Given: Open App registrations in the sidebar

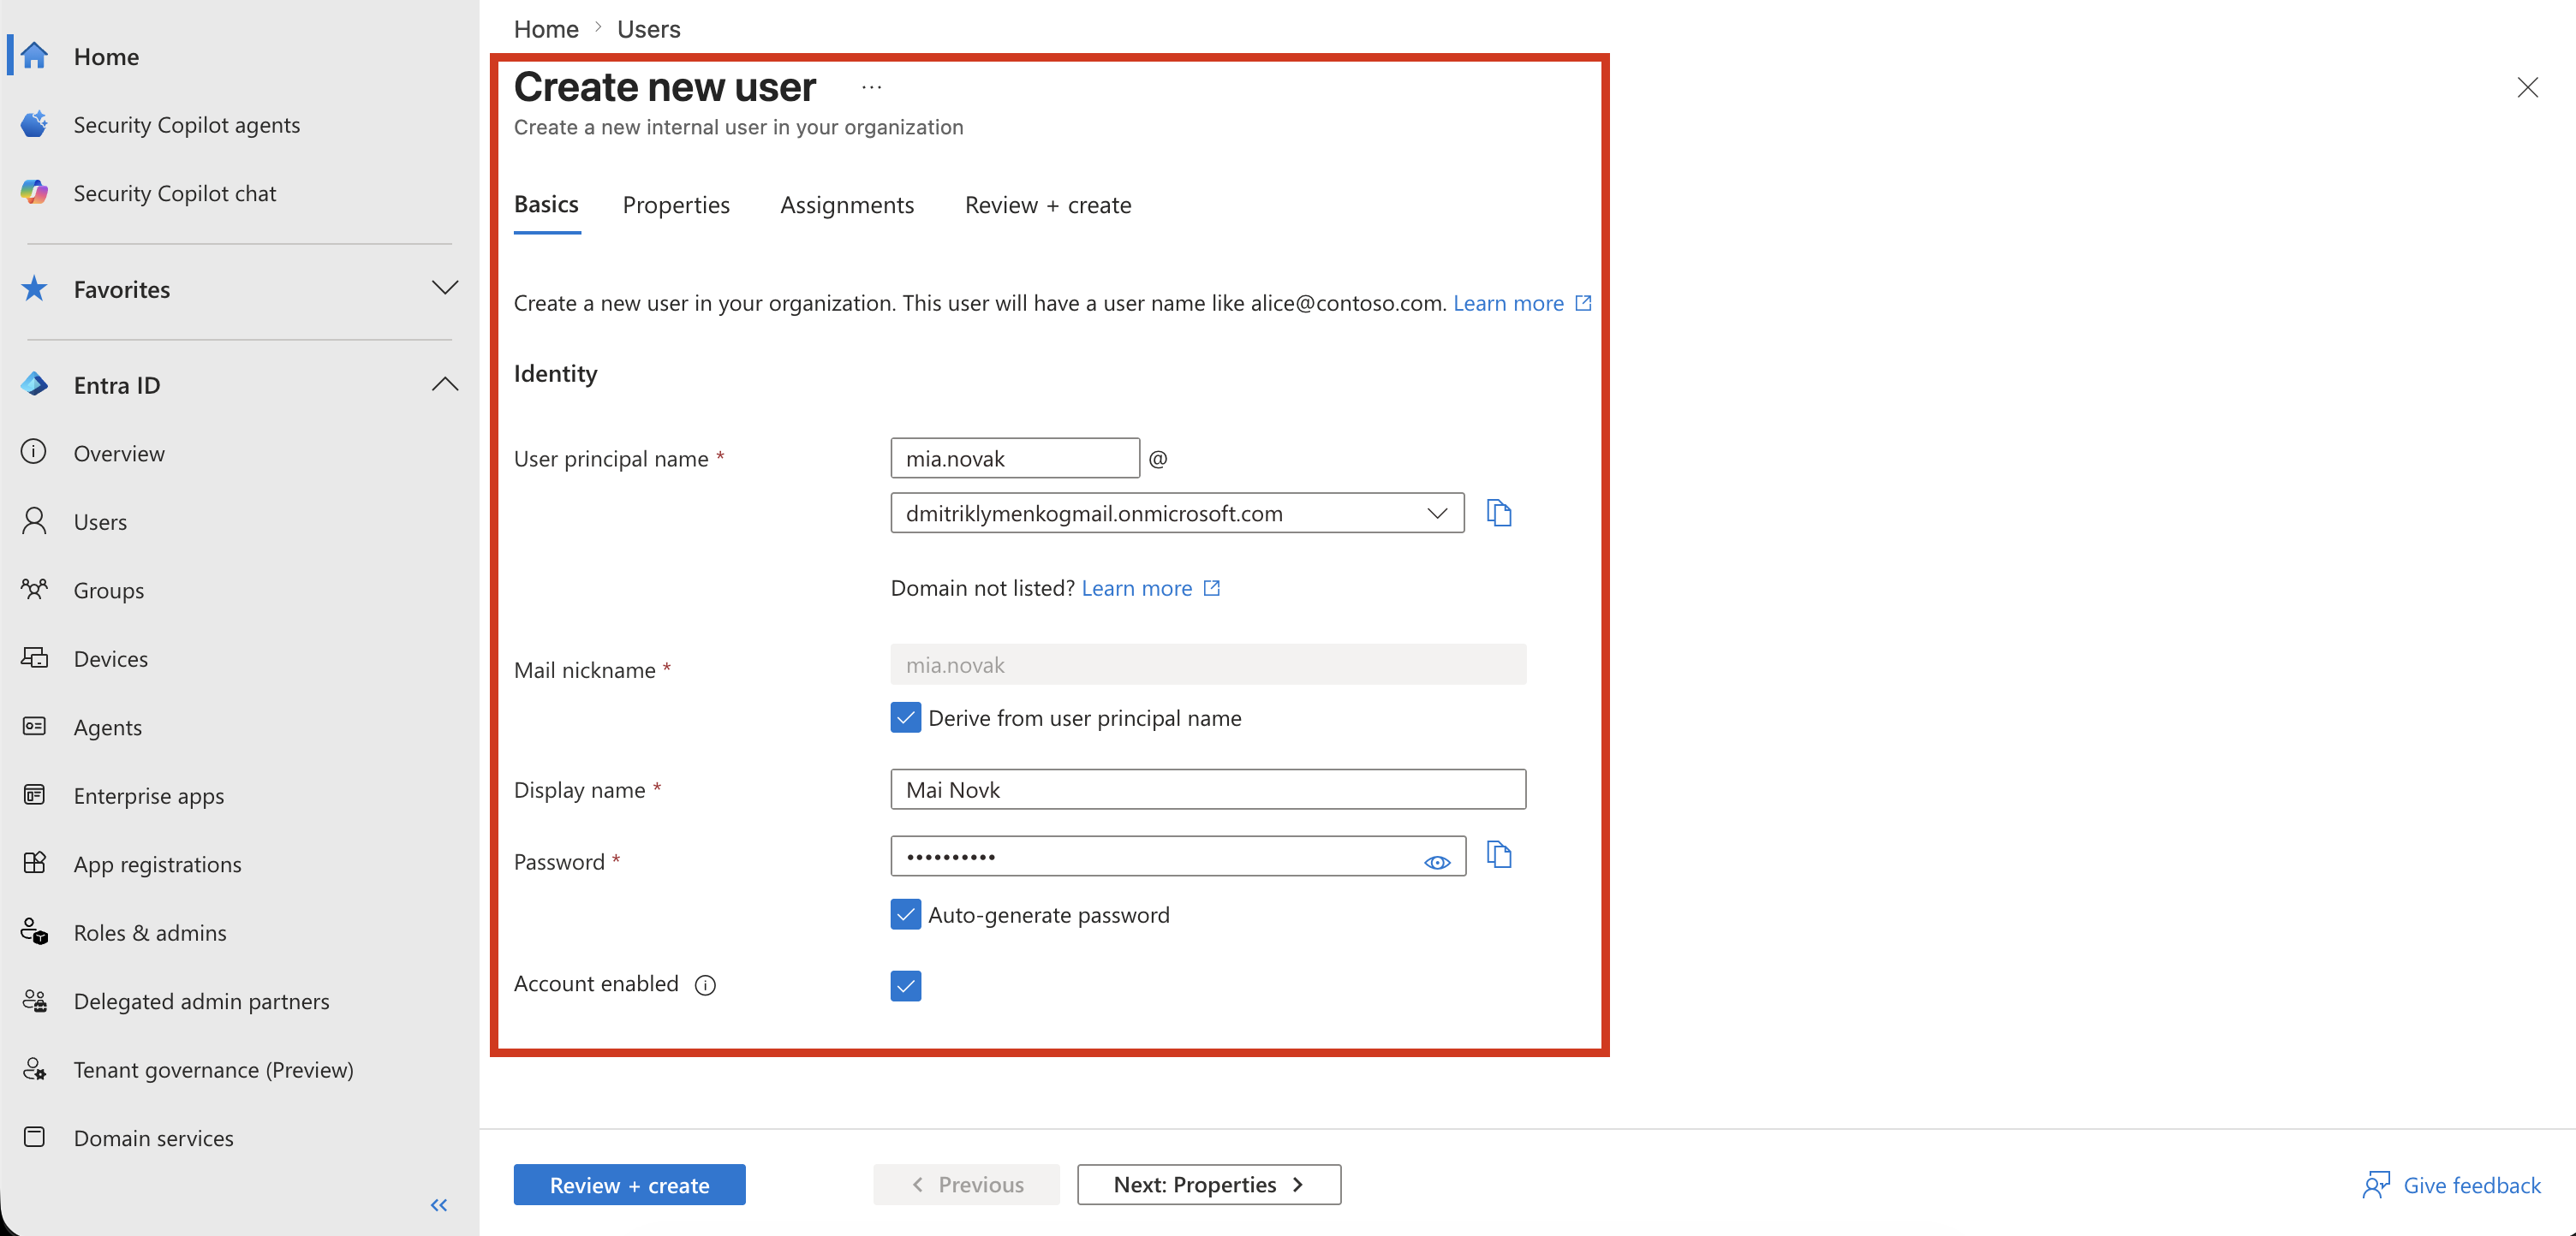Looking at the screenshot, I should click(x=157, y=865).
